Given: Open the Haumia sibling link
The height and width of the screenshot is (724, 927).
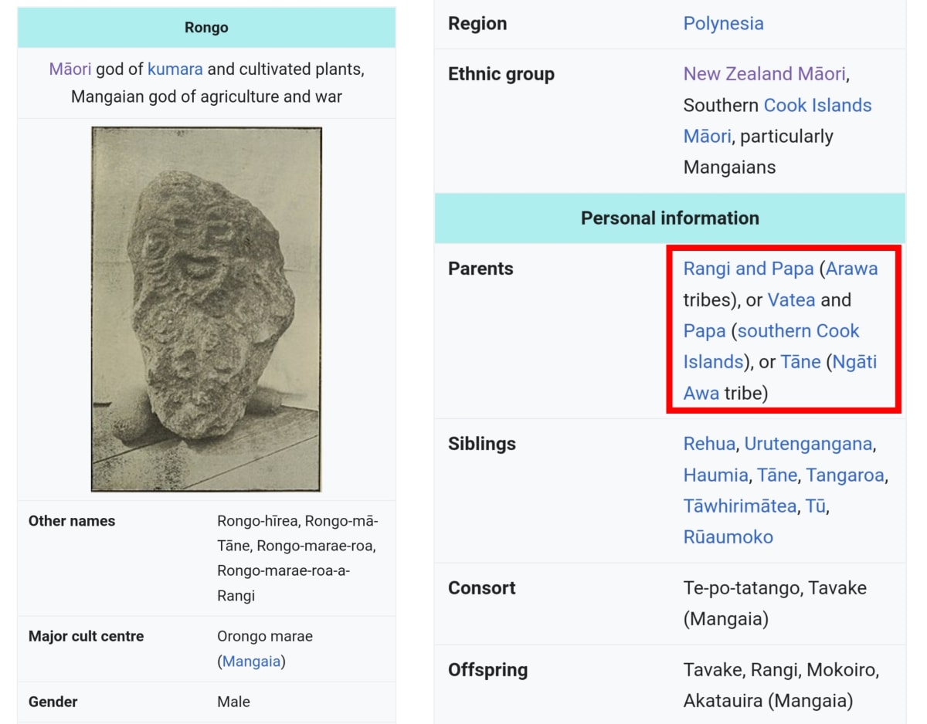Looking at the screenshot, I should (715, 475).
